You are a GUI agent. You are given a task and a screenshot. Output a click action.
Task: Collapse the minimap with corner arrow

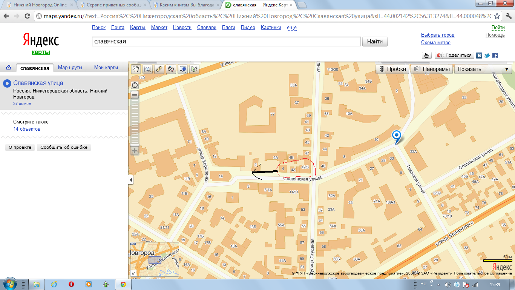tap(133, 273)
